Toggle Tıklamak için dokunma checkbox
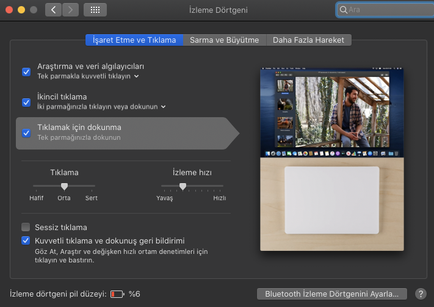Screen dimensions: 434x307 [26, 132]
